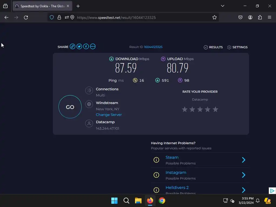Open site permissions icon in address bar
Screen dimensions: 276x207
(x=67, y=17)
